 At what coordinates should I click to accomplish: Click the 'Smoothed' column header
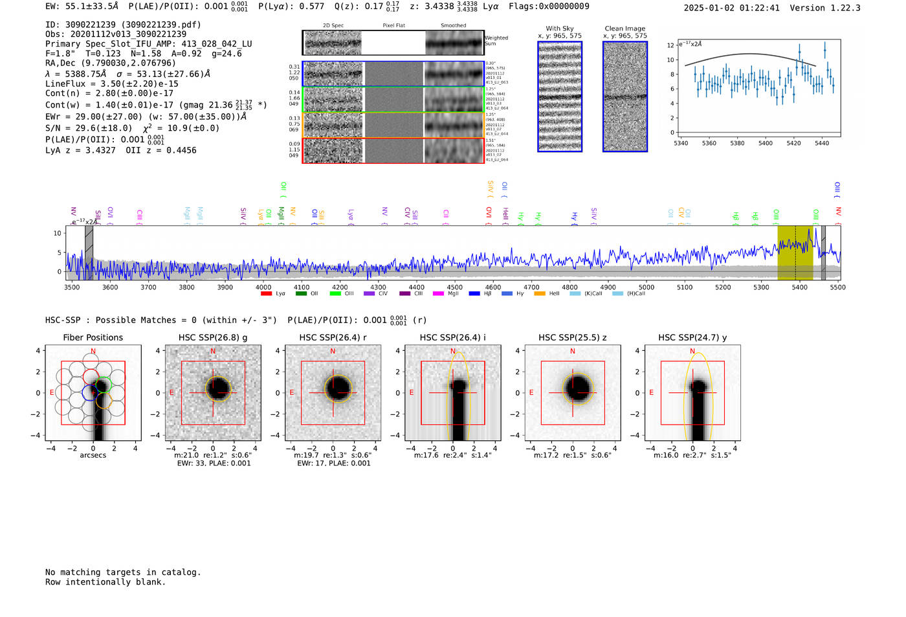(454, 26)
